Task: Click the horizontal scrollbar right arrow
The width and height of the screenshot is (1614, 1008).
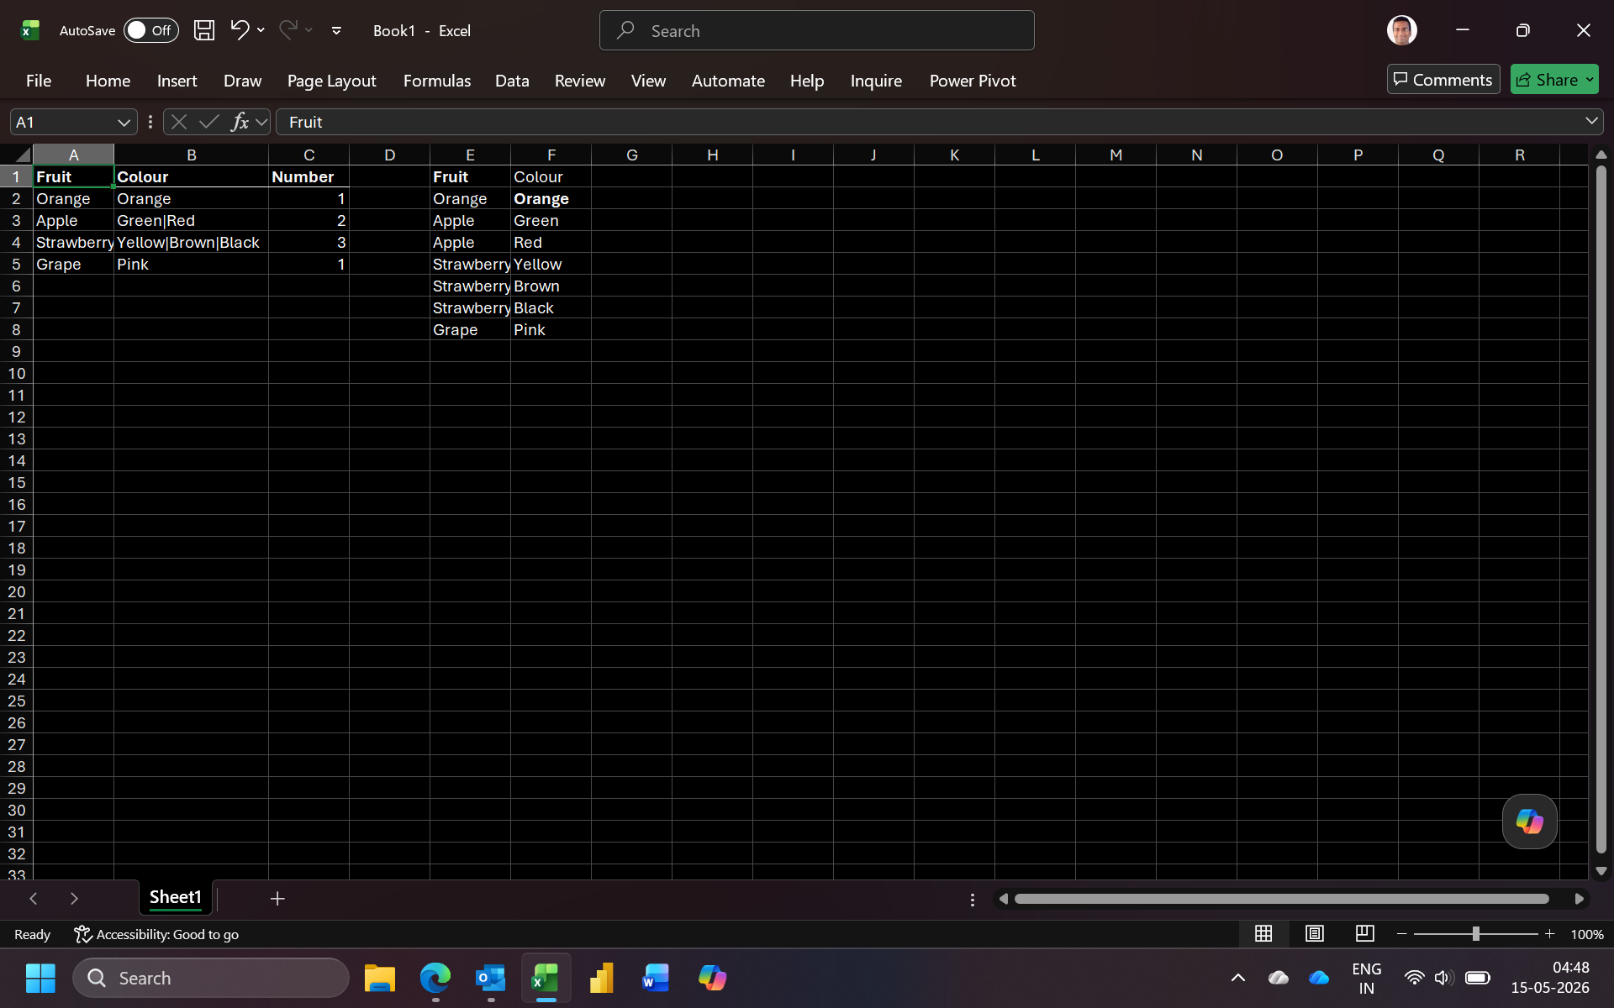Action: pyautogui.click(x=1579, y=899)
